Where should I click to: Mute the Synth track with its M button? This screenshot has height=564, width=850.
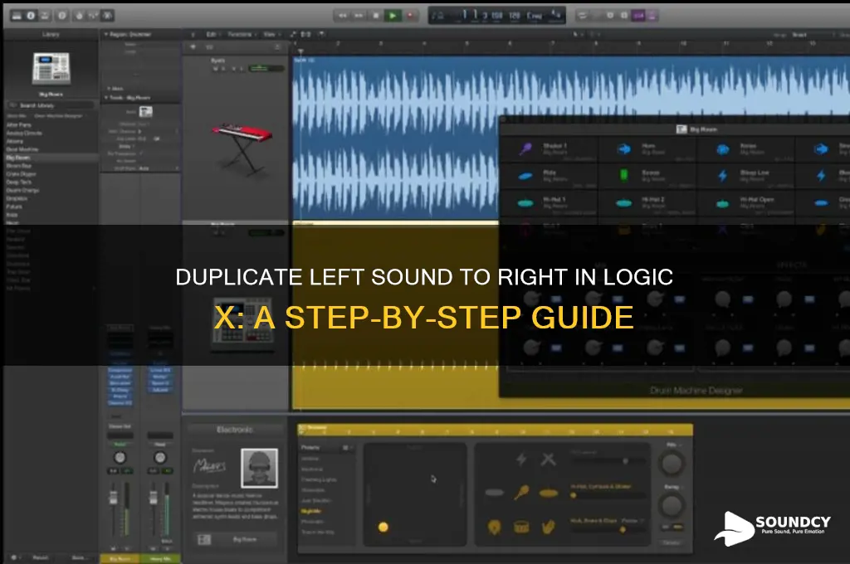point(216,69)
